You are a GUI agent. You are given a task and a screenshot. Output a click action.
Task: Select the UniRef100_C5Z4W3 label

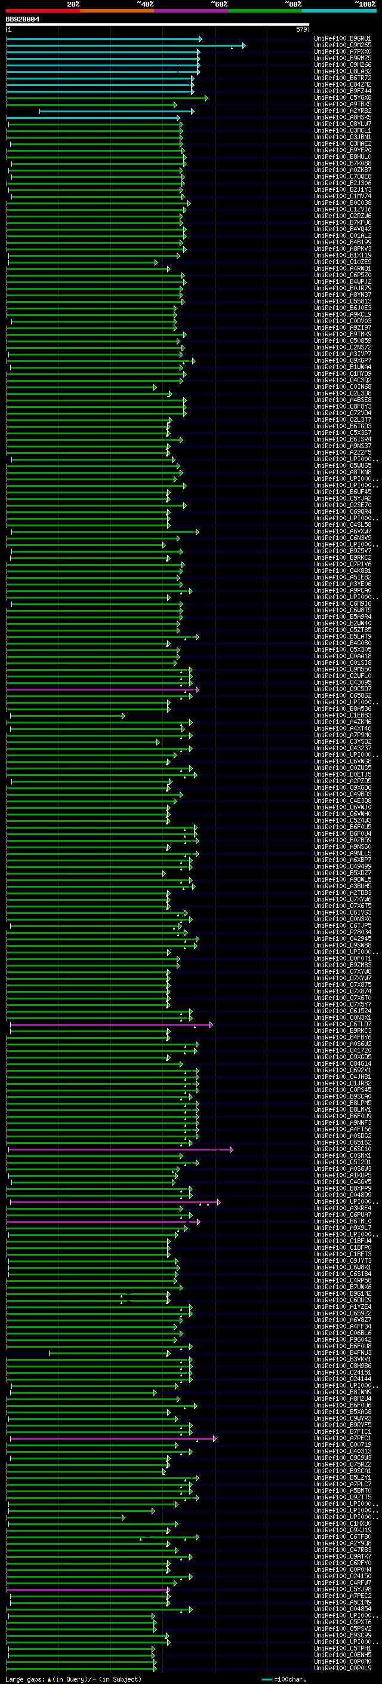coord(342,820)
